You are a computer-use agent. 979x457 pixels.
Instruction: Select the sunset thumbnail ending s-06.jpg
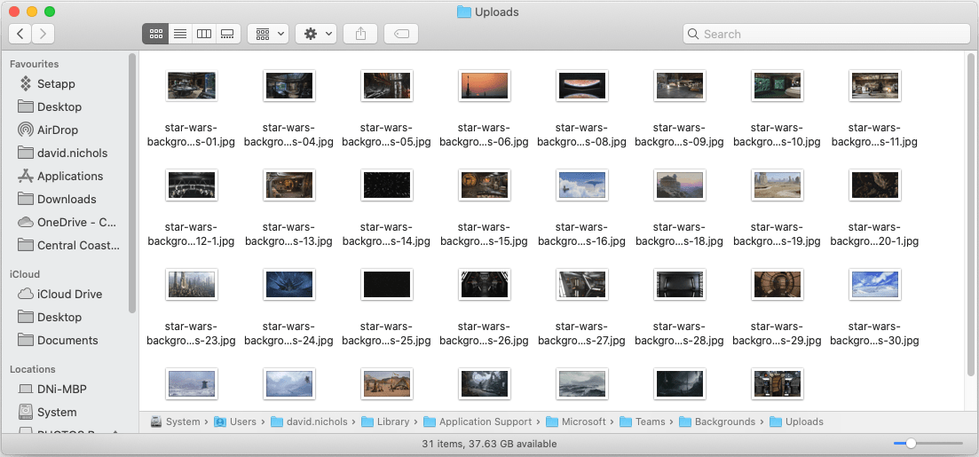[485, 85]
